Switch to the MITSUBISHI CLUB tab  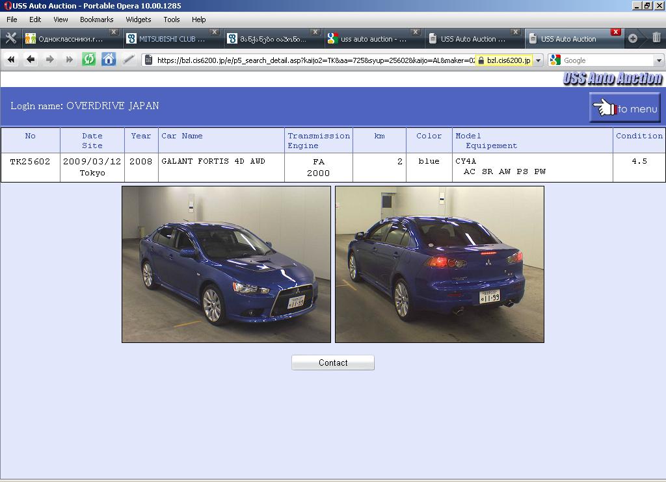tap(171, 39)
